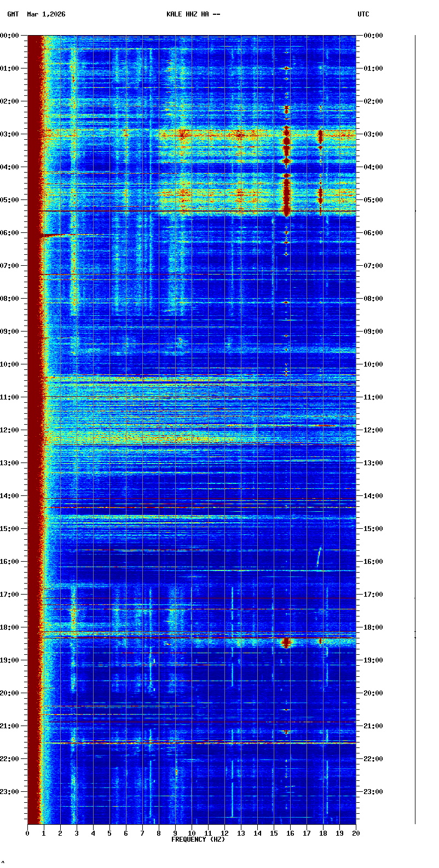Click the 21:00 marker on UTC axis
The height and width of the screenshot is (868, 439).
(x=374, y=726)
